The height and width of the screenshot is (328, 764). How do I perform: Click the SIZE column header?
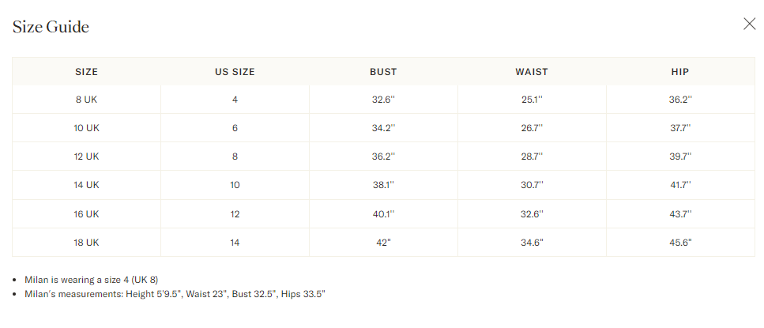click(x=86, y=72)
